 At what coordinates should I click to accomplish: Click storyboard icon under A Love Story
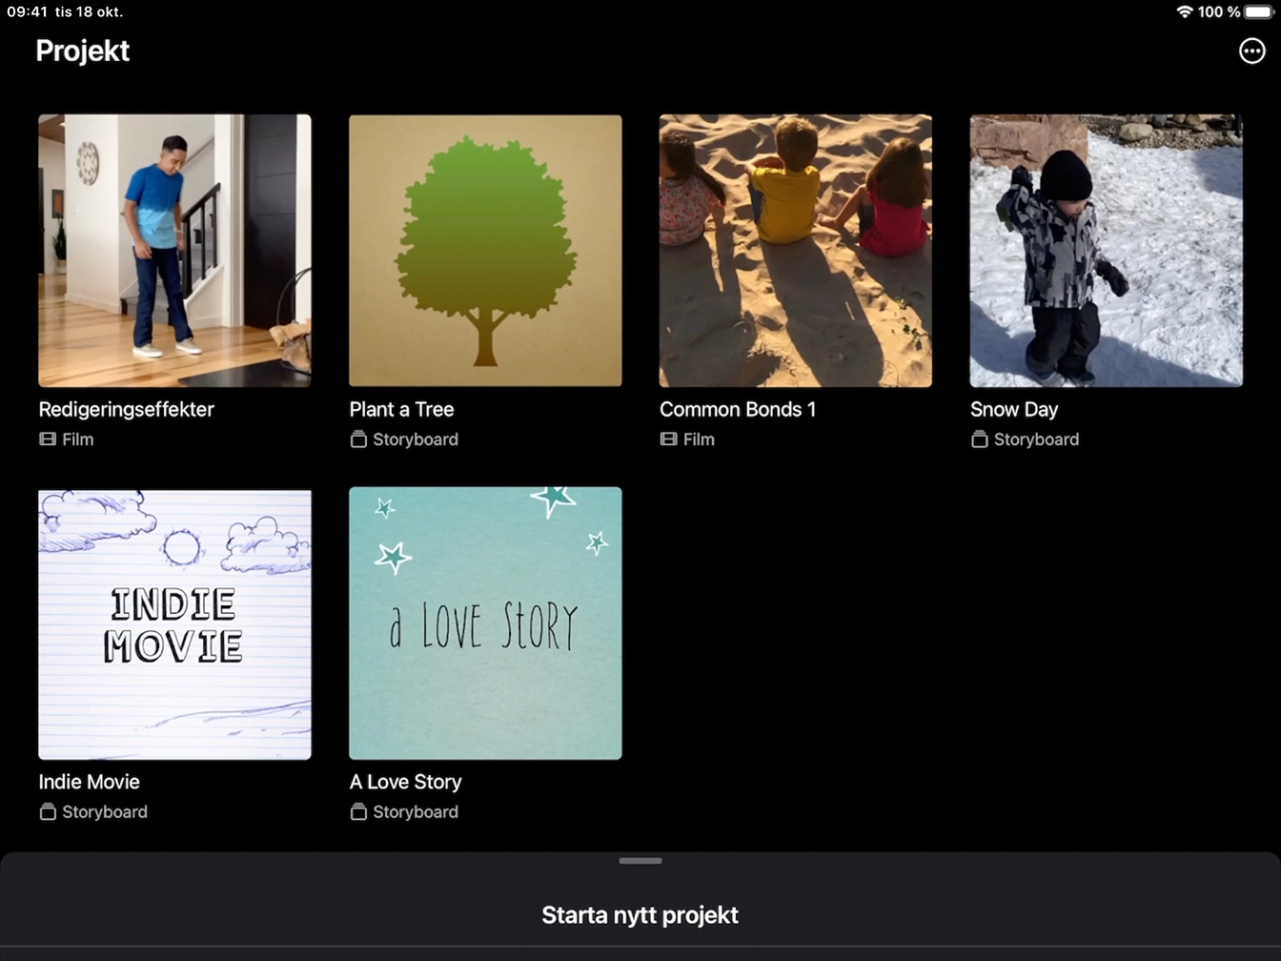click(x=358, y=812)
